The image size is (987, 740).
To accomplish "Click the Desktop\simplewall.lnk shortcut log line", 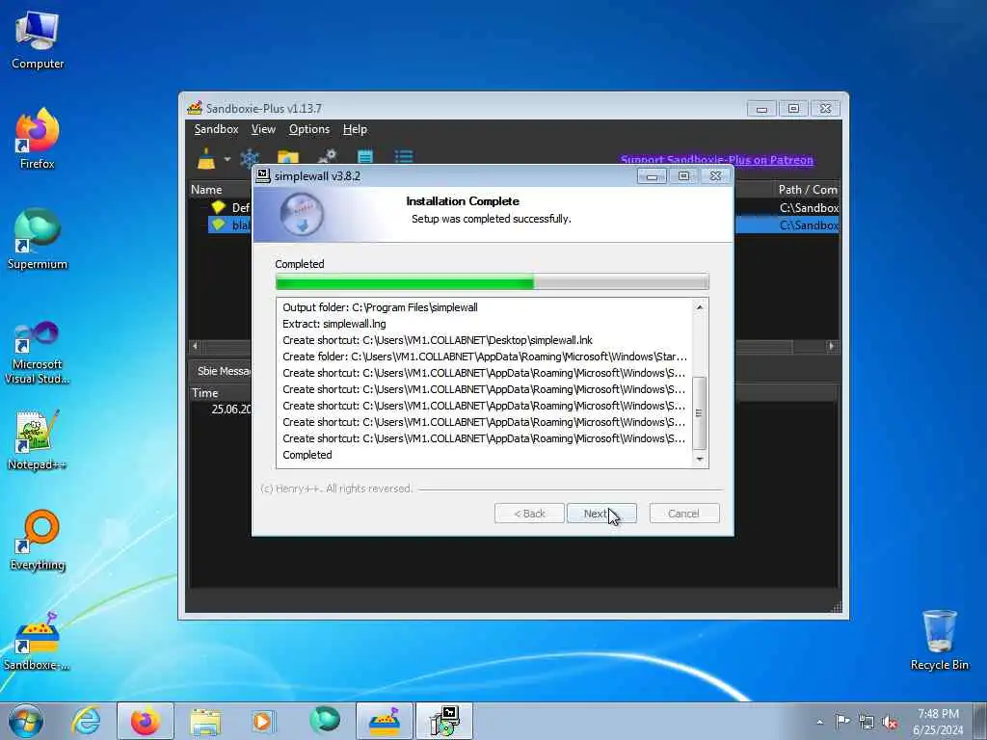I will point(438,340).
